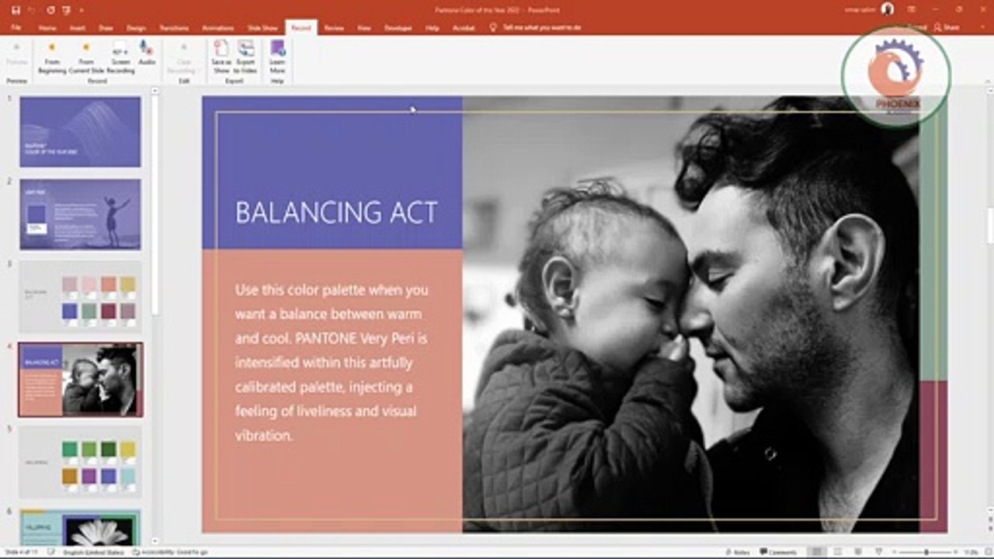Switch to the Developer tab
Image resolution: width=994 pixels, height=559 pixels.
(398, 28)
